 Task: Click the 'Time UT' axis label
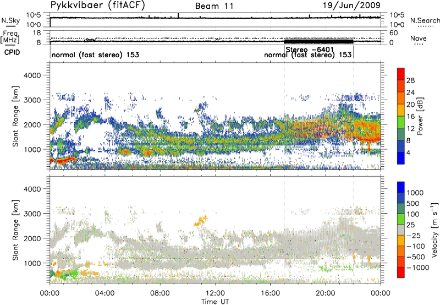click(215, 302)
